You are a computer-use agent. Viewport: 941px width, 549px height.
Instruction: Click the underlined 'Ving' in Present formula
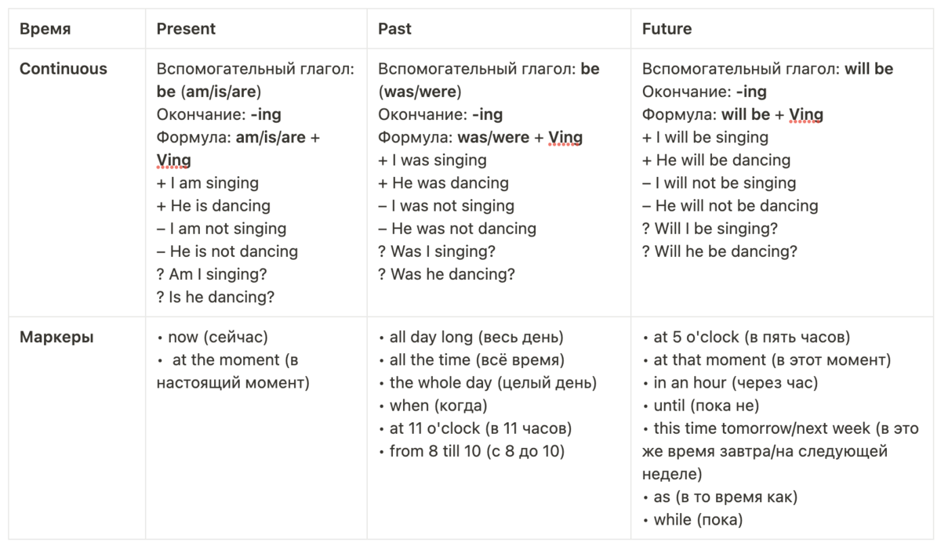(x=174, y=161)
